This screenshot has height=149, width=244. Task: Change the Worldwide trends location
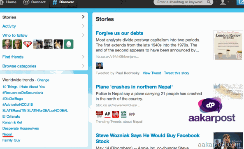coord(43,80)
